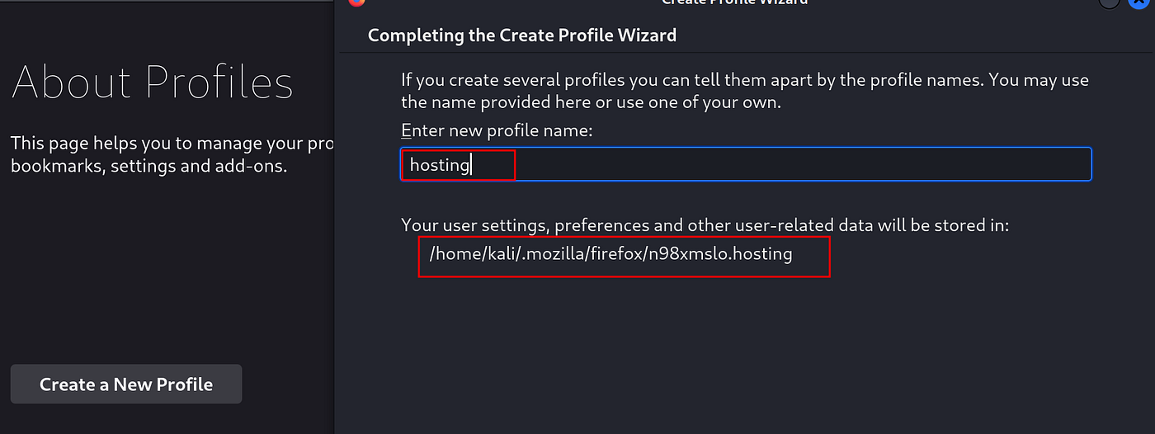Click the line starting 'If you create several profiles'
1155x434 pixels.
coord(745,81)
